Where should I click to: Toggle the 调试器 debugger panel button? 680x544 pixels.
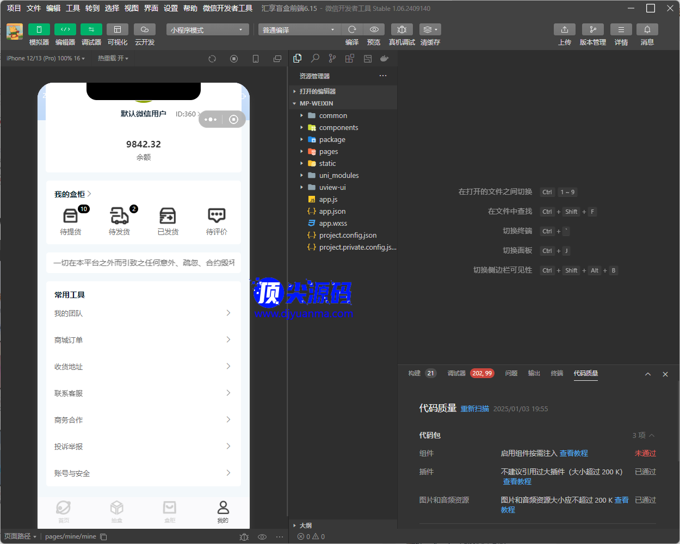click(91, 29)
